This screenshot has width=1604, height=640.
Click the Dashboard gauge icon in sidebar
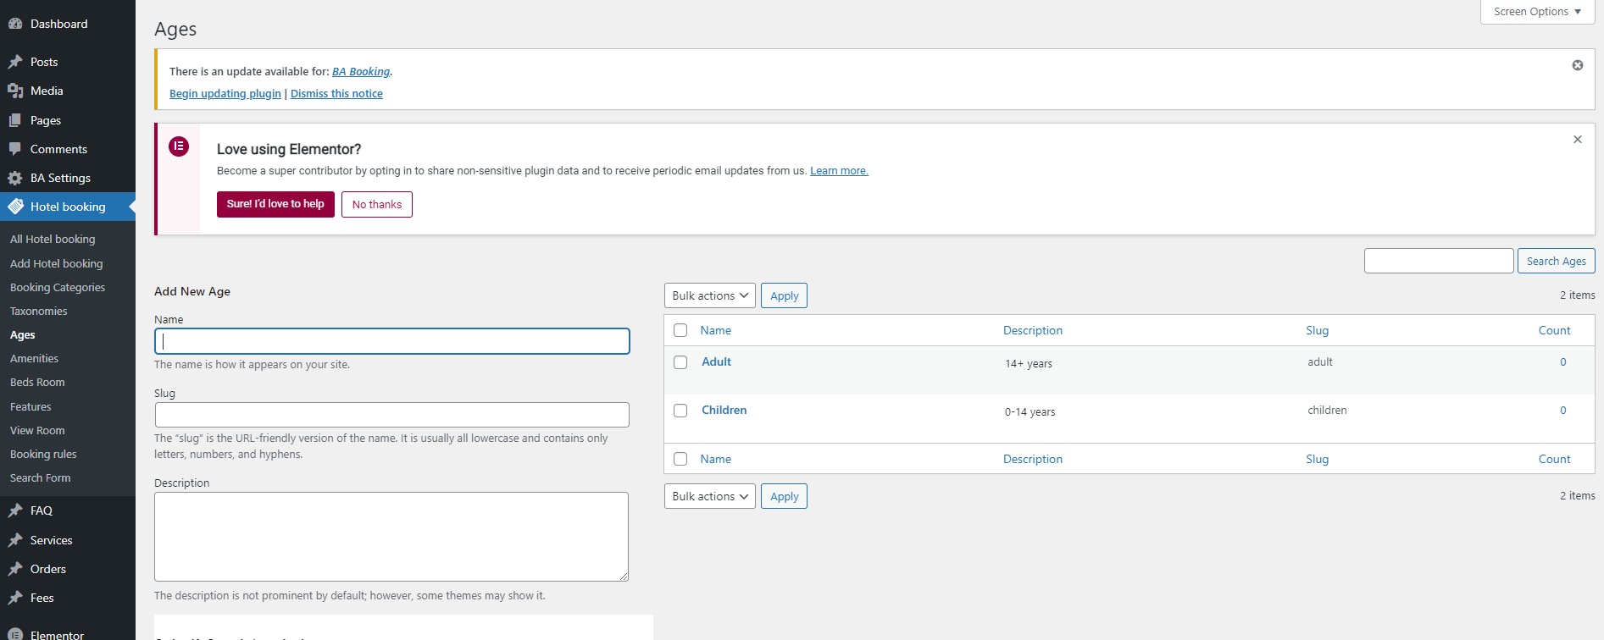pyautogui.click(x=15, y=24)
